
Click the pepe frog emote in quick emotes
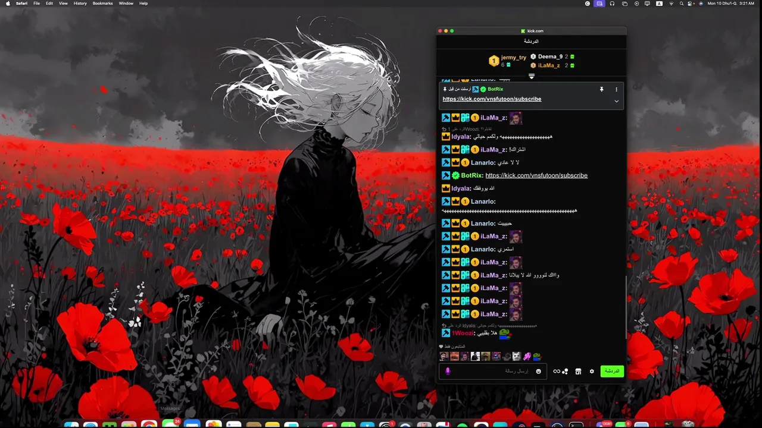point(537,356)
